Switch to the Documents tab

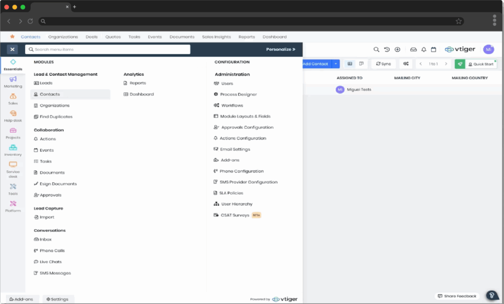182,36
